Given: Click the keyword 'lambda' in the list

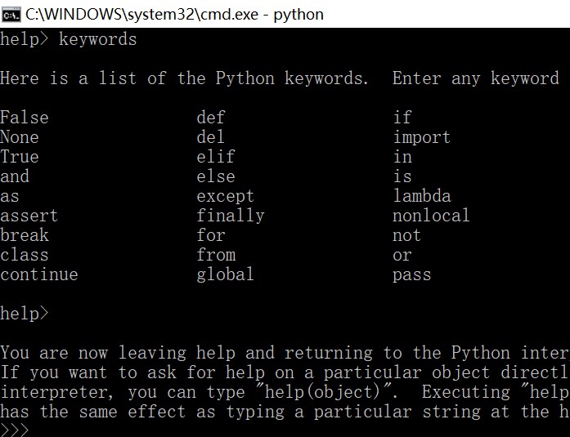Looking at the screenshot, I should coord(421,196).
